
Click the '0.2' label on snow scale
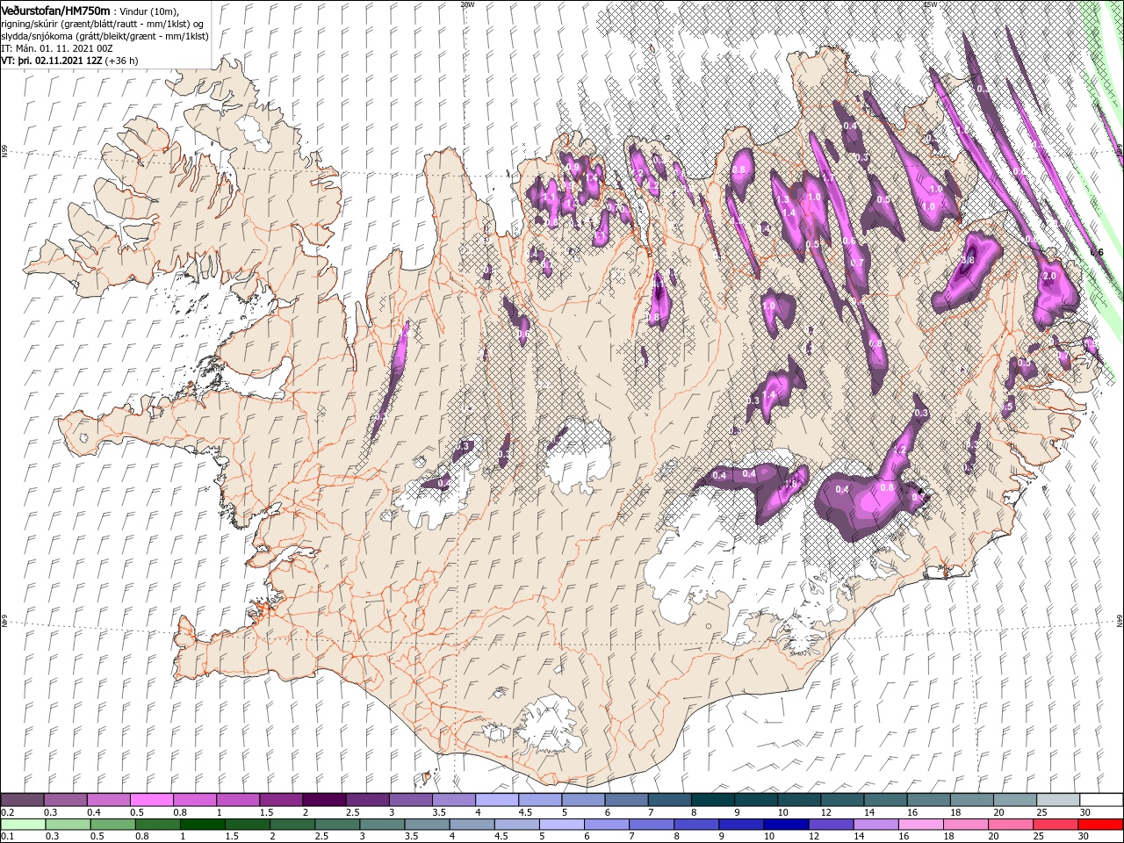point(7,811)
